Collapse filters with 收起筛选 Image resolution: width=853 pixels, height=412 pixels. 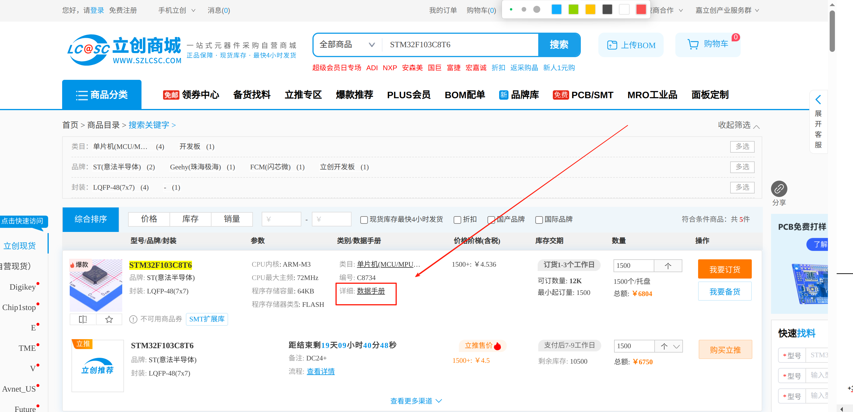tap(738, 125)
